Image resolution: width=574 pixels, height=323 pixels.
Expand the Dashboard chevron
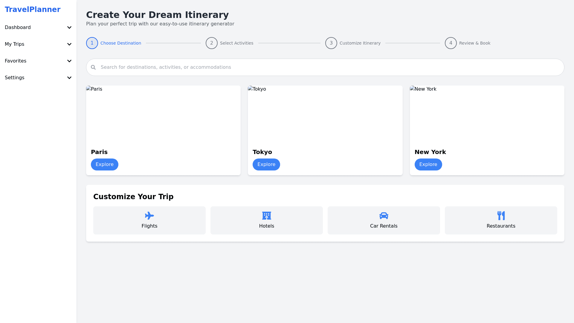[69, 28]
